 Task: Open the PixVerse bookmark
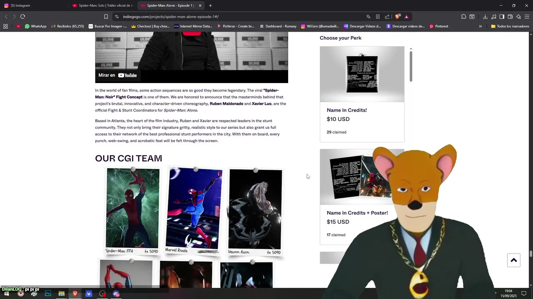point(235,26)
